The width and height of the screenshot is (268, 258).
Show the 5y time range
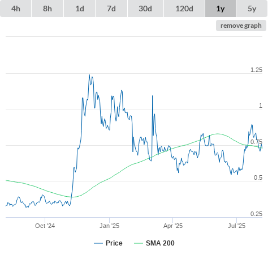point(252,9)
